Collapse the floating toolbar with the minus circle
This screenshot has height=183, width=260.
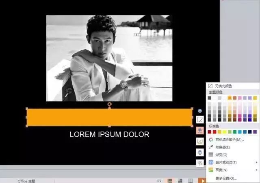pyautogui.click(x=200, y=111)
